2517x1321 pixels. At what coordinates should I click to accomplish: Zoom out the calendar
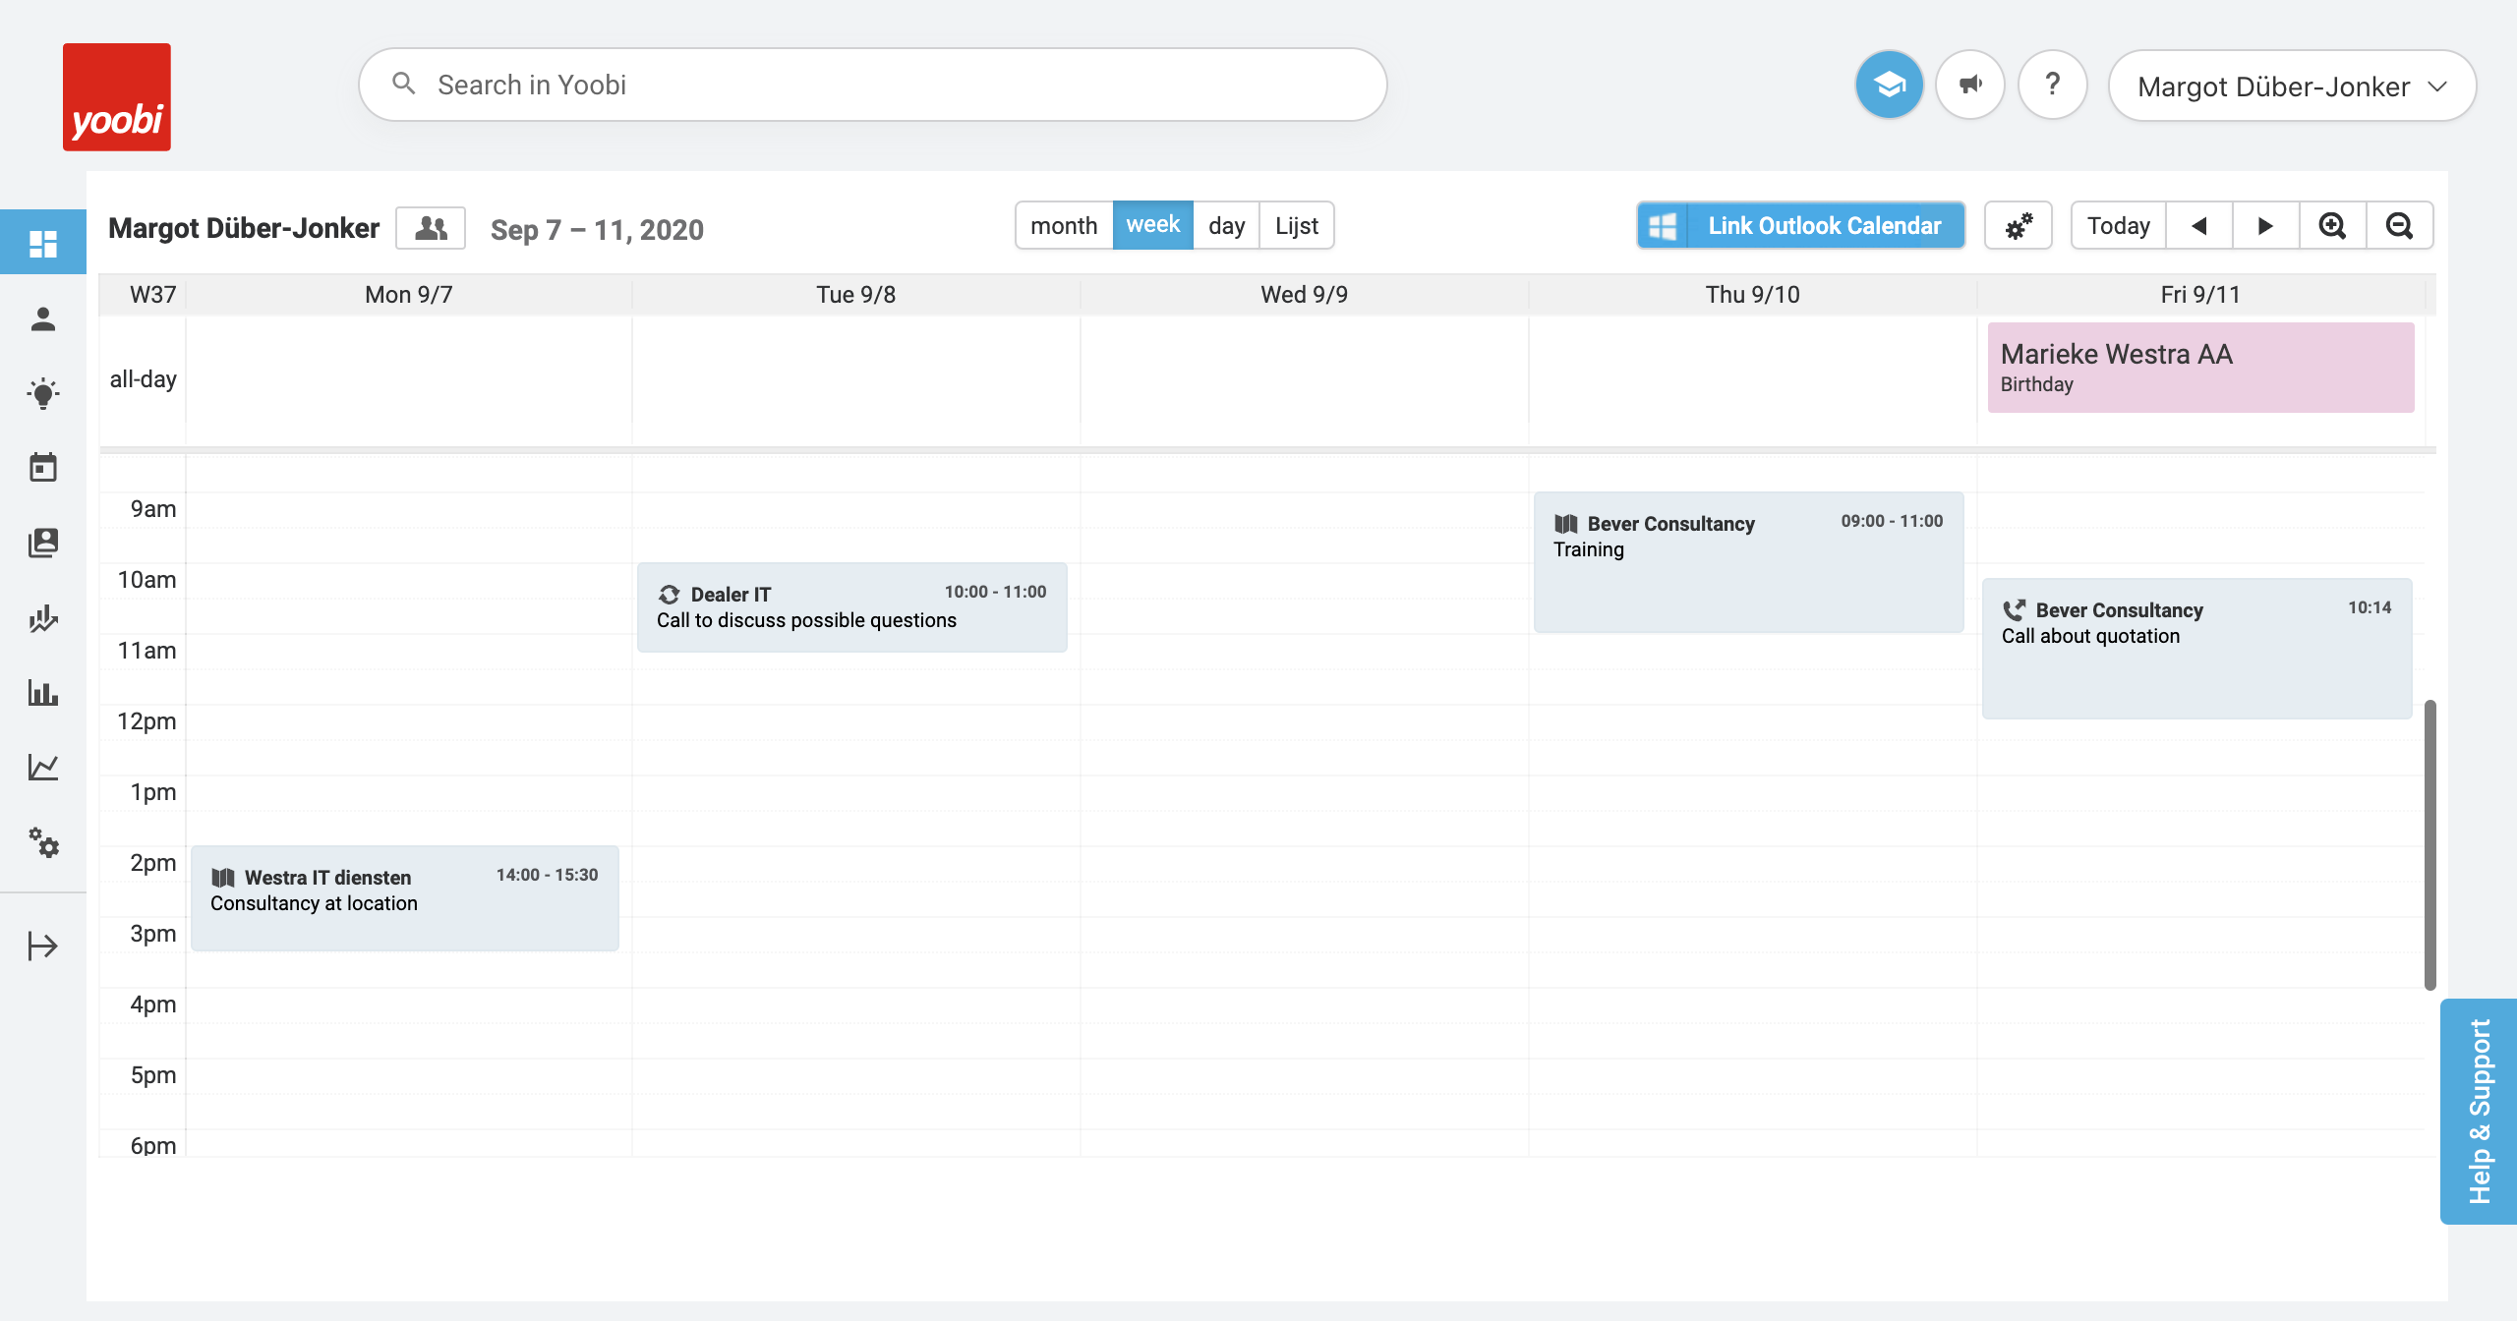(x=2400, y=226)
